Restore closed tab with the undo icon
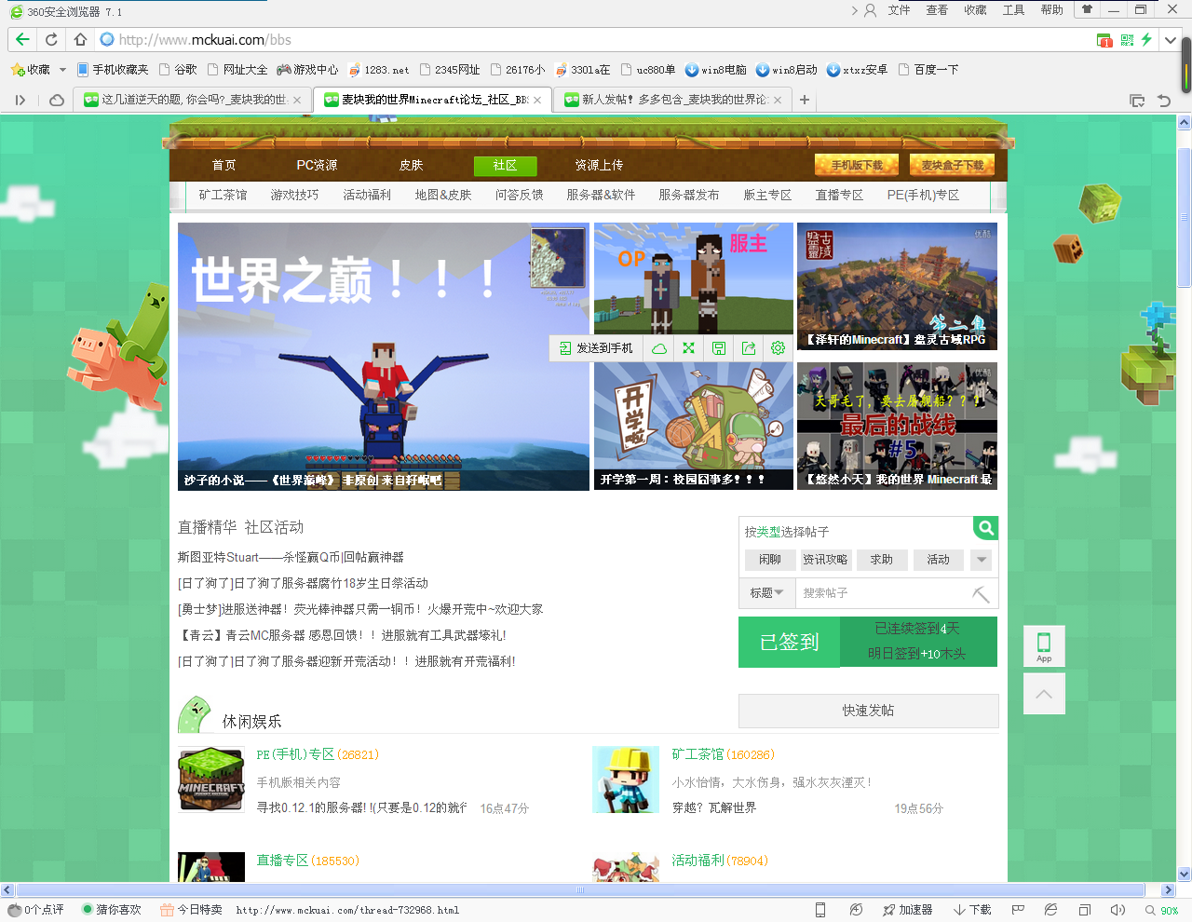1192x922 pixels. 1164,100
